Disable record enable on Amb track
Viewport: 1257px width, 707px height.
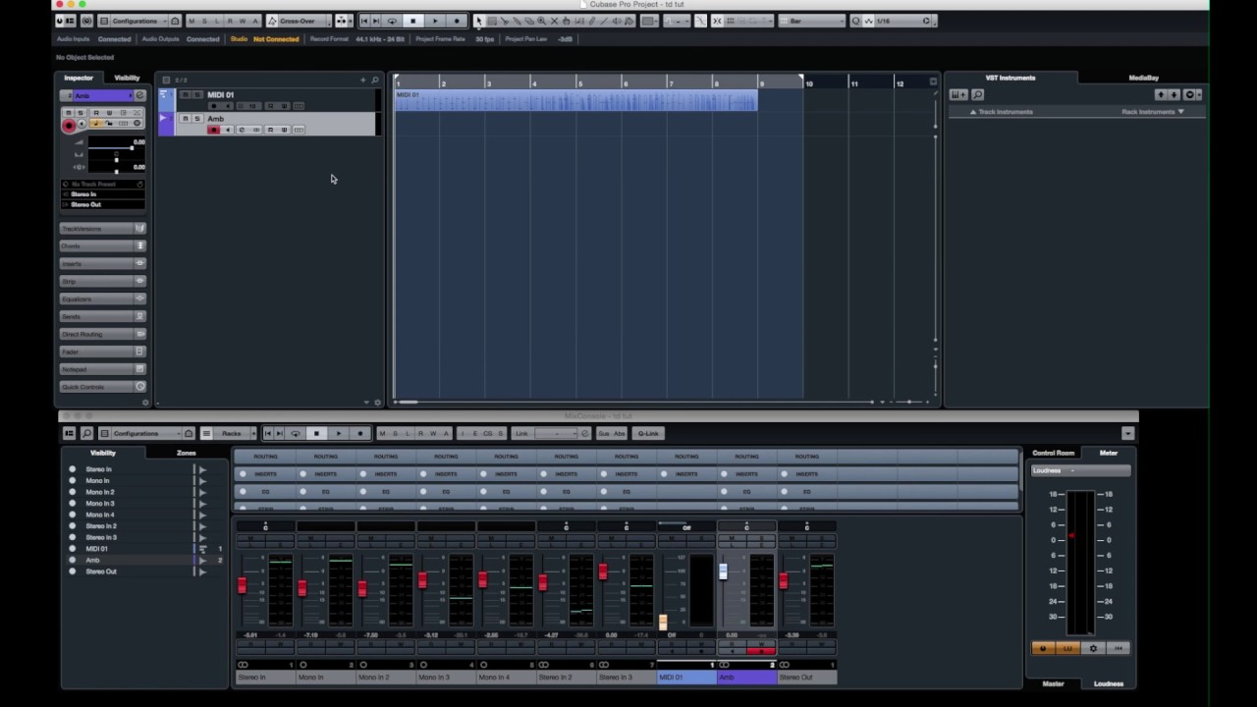click(213, 130)
